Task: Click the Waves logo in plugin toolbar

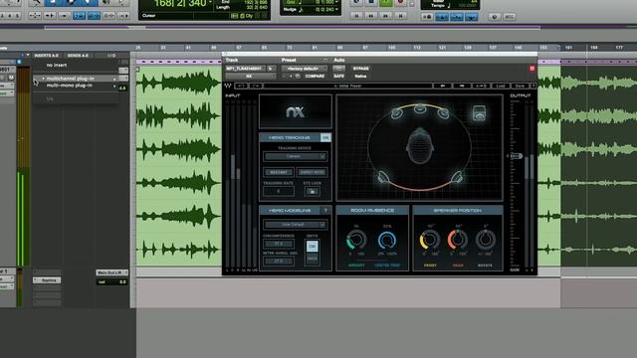Action: point(228,86)
